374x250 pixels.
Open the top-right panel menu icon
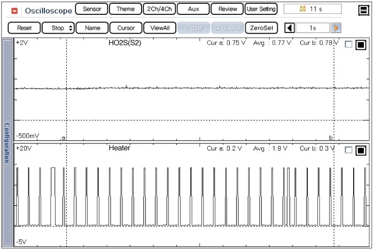pos(364,10)
